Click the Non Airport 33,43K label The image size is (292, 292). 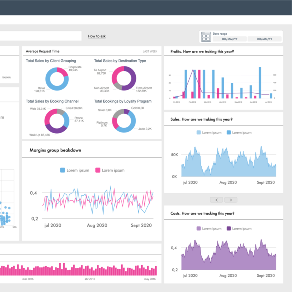coord(101,89)
